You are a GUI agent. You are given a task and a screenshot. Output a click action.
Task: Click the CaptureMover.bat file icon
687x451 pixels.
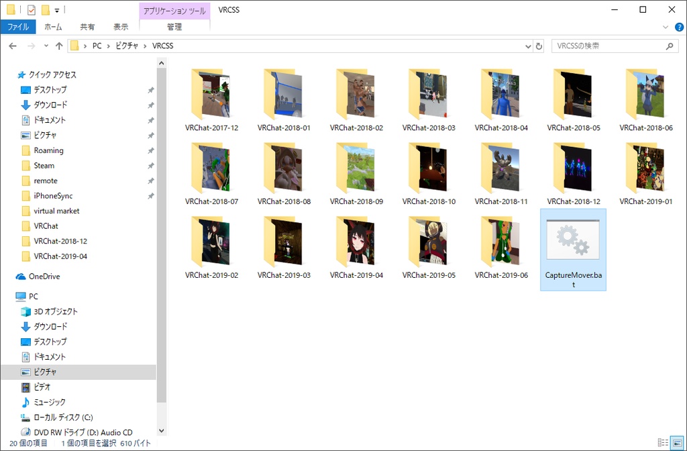pos(573,240)
